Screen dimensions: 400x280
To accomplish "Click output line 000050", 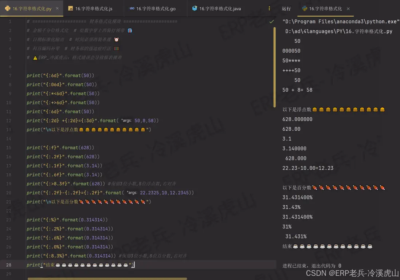I will [x=291, y=51].
